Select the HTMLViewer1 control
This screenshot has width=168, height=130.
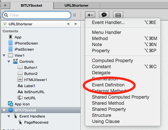[35, 80]
